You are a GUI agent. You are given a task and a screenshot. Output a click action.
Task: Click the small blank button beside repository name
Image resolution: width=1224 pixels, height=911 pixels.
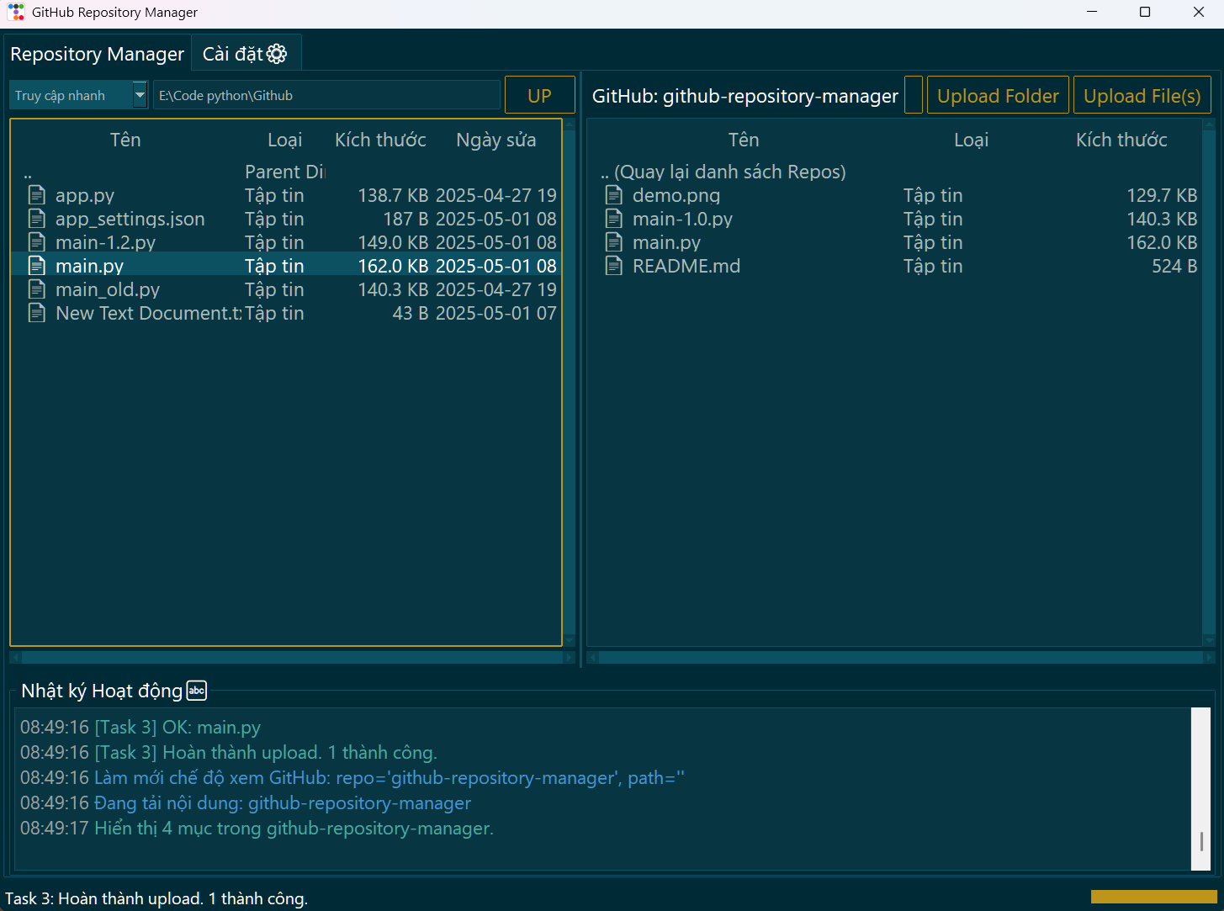(914, 94)
